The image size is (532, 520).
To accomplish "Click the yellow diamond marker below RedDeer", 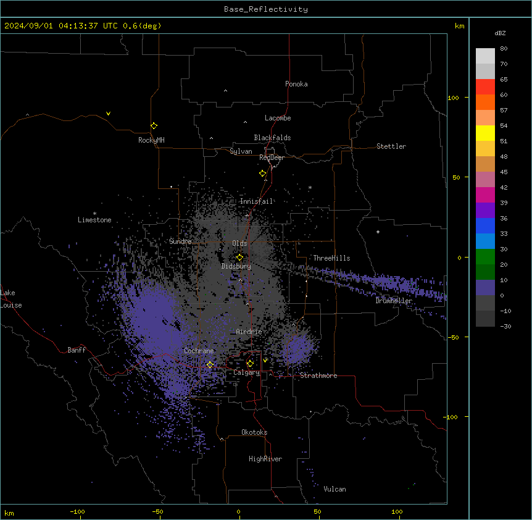I will point(262,174).
